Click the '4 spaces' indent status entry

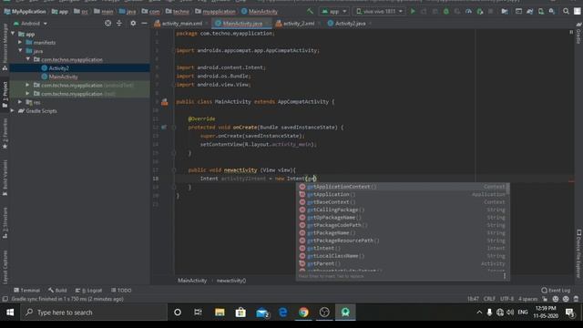click(528, 299)
